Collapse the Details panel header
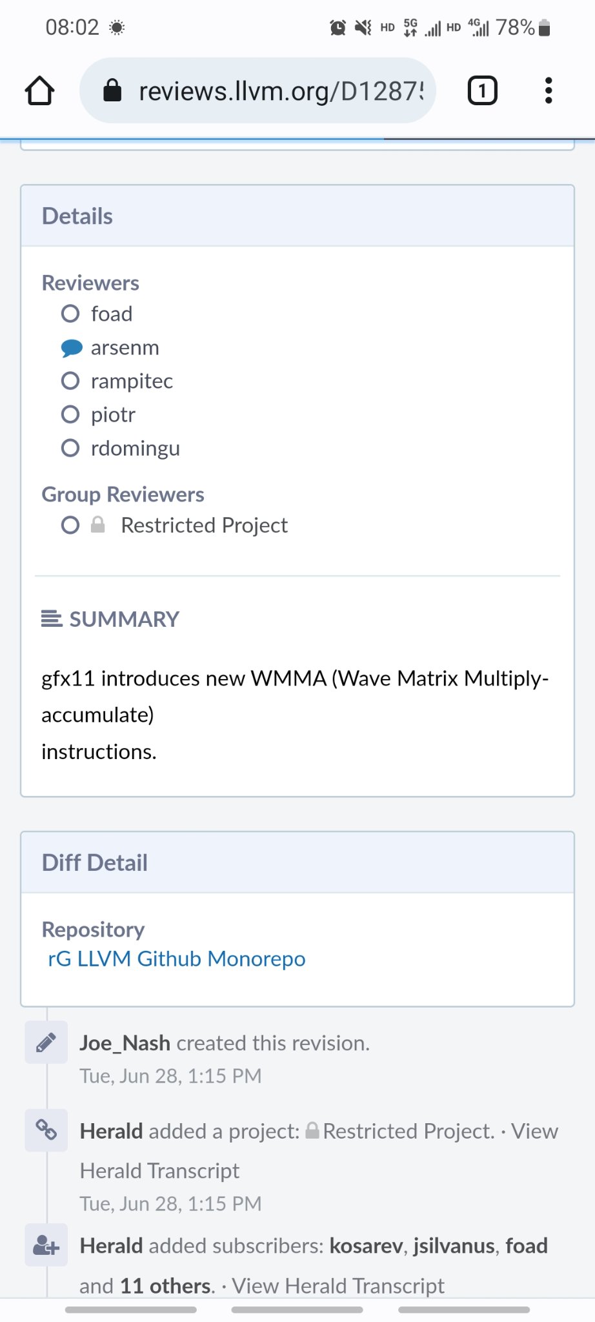 pyautogui.click(x=297, y=216)
